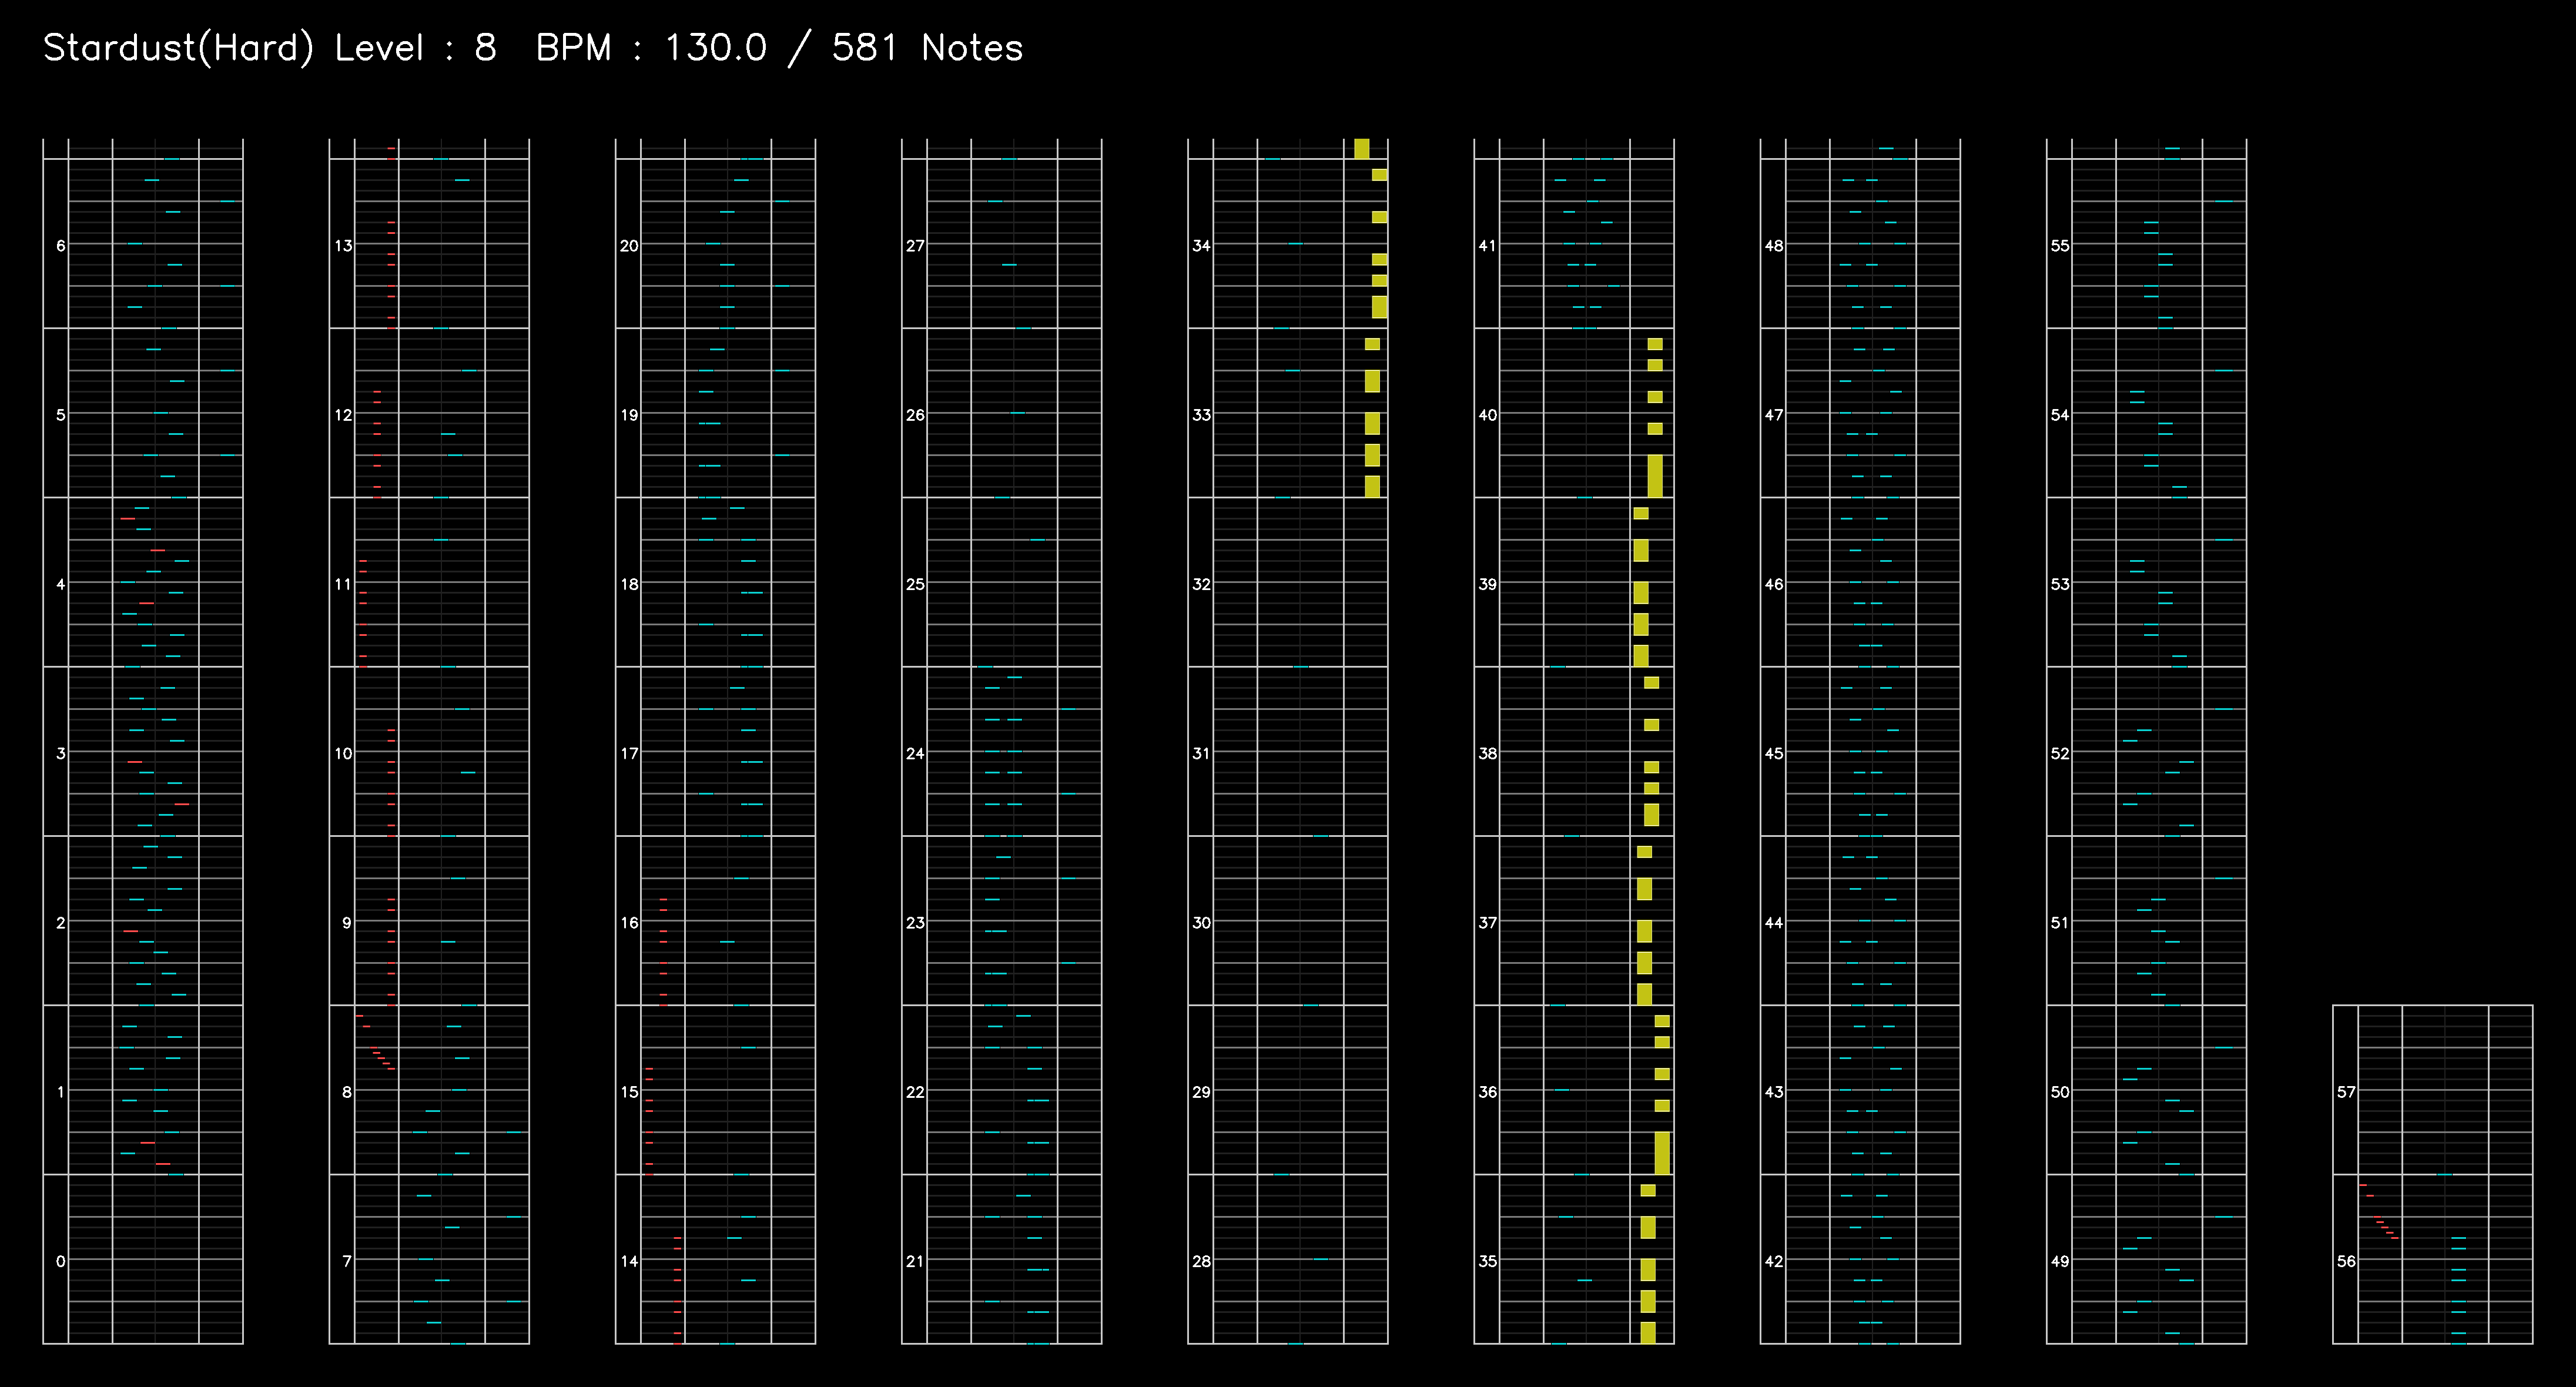
Task: Click measure number 52 label
Action: pos(2060,753)
